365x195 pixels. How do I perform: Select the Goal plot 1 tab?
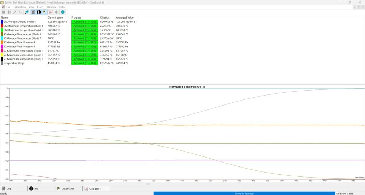tap(94, 188)
